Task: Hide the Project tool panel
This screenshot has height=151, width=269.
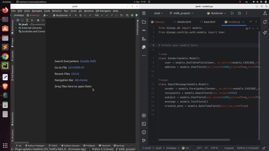Action: tap(43, 20)
